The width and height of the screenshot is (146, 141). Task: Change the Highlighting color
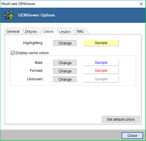tap(65, 43)
